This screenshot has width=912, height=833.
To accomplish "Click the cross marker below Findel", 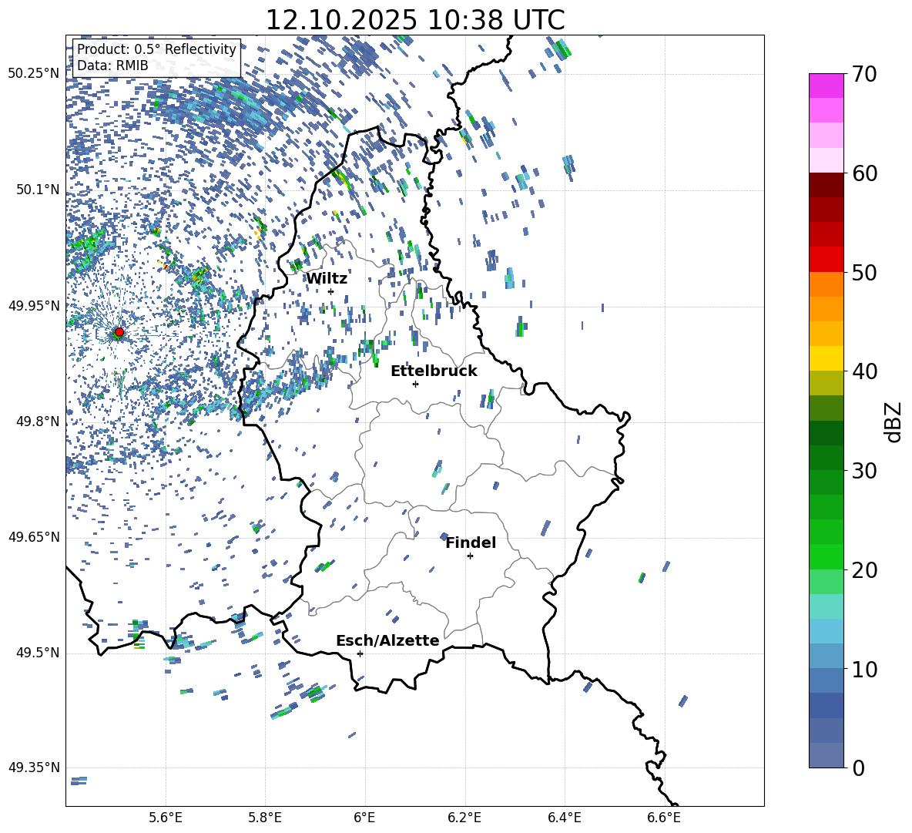I will coord(470,556).
